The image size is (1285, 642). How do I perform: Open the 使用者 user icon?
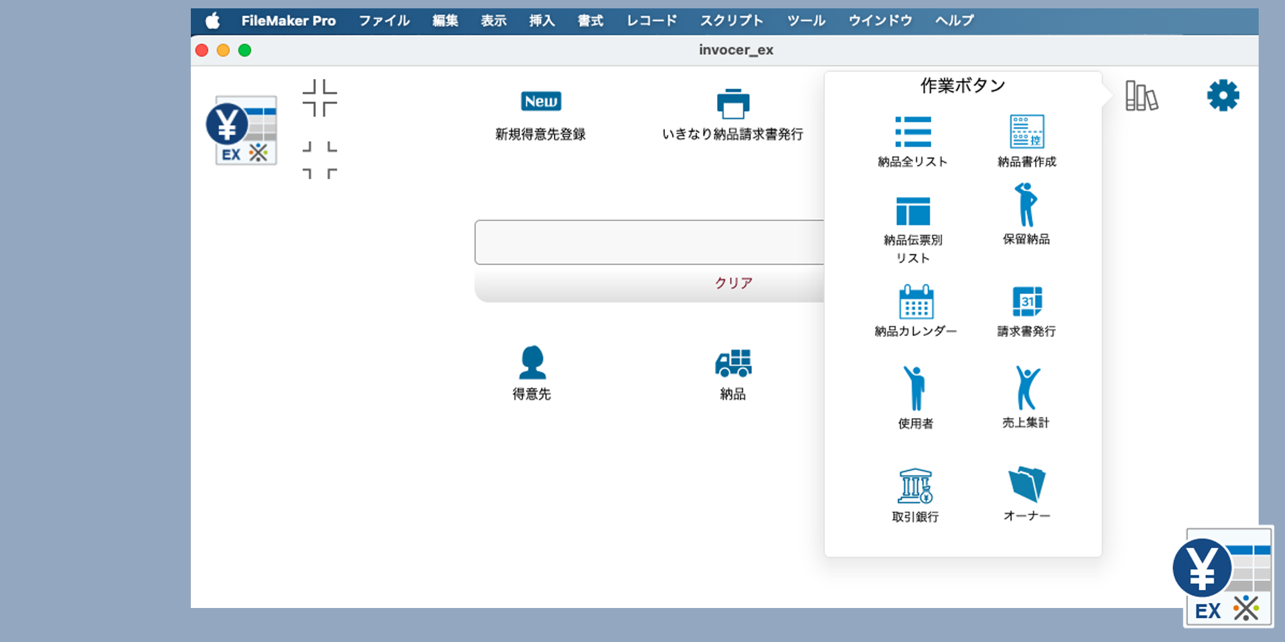[x=915, y=388]
